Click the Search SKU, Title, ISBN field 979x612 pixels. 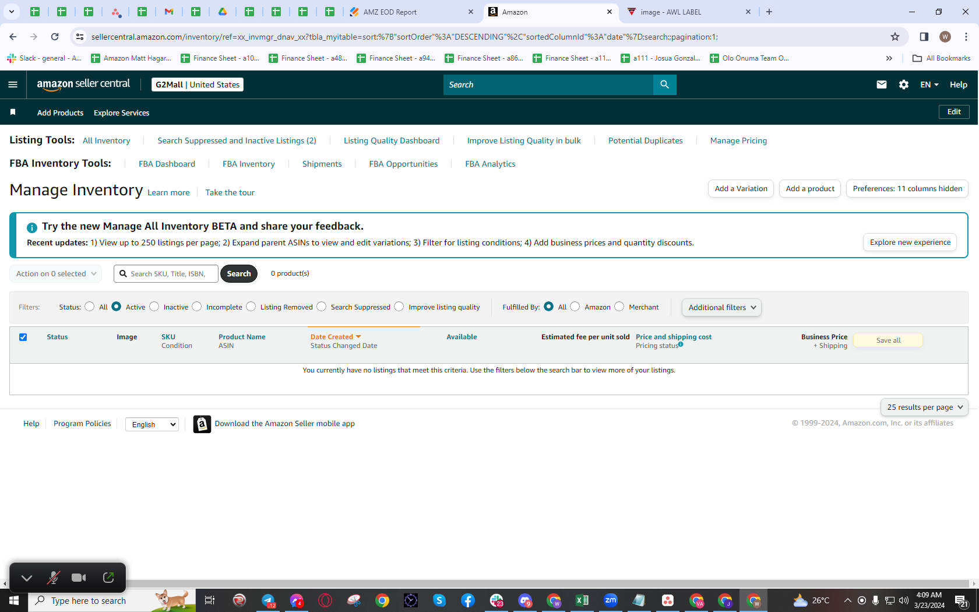(166, 274)
